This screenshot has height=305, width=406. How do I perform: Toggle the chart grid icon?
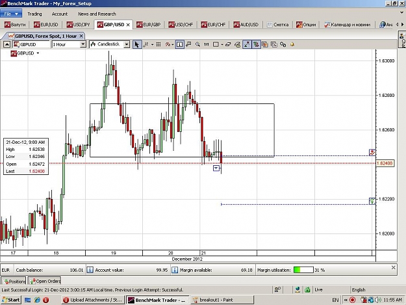pyautogui.click(x=159, y=45)
